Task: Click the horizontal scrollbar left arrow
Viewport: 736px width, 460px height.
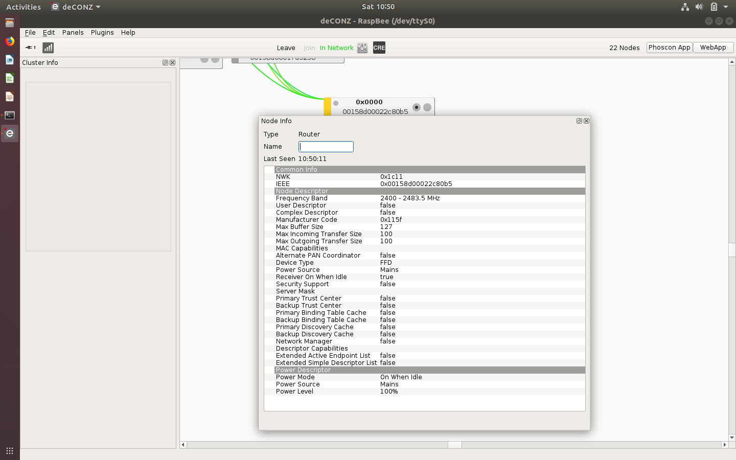Action: [183, 445]
